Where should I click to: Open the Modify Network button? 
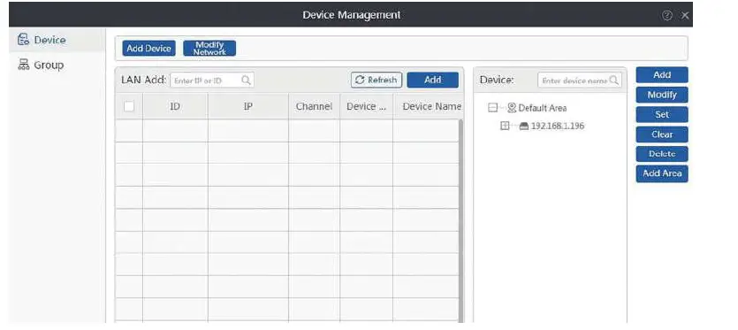click(x=209, y=48)
